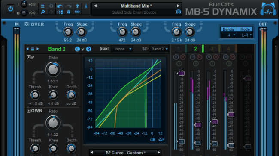Open the mixer sliders preset icon
Screen dimensions: 279x156
pyautogui.click(x=60, y=12)
